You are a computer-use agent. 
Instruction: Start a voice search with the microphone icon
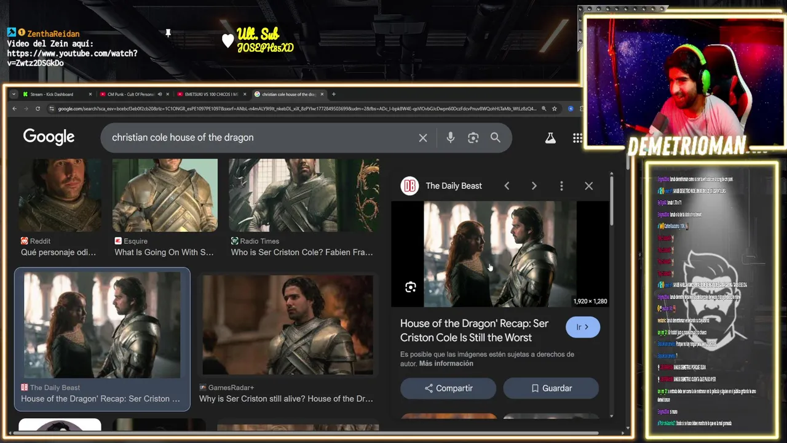(451, 138)
